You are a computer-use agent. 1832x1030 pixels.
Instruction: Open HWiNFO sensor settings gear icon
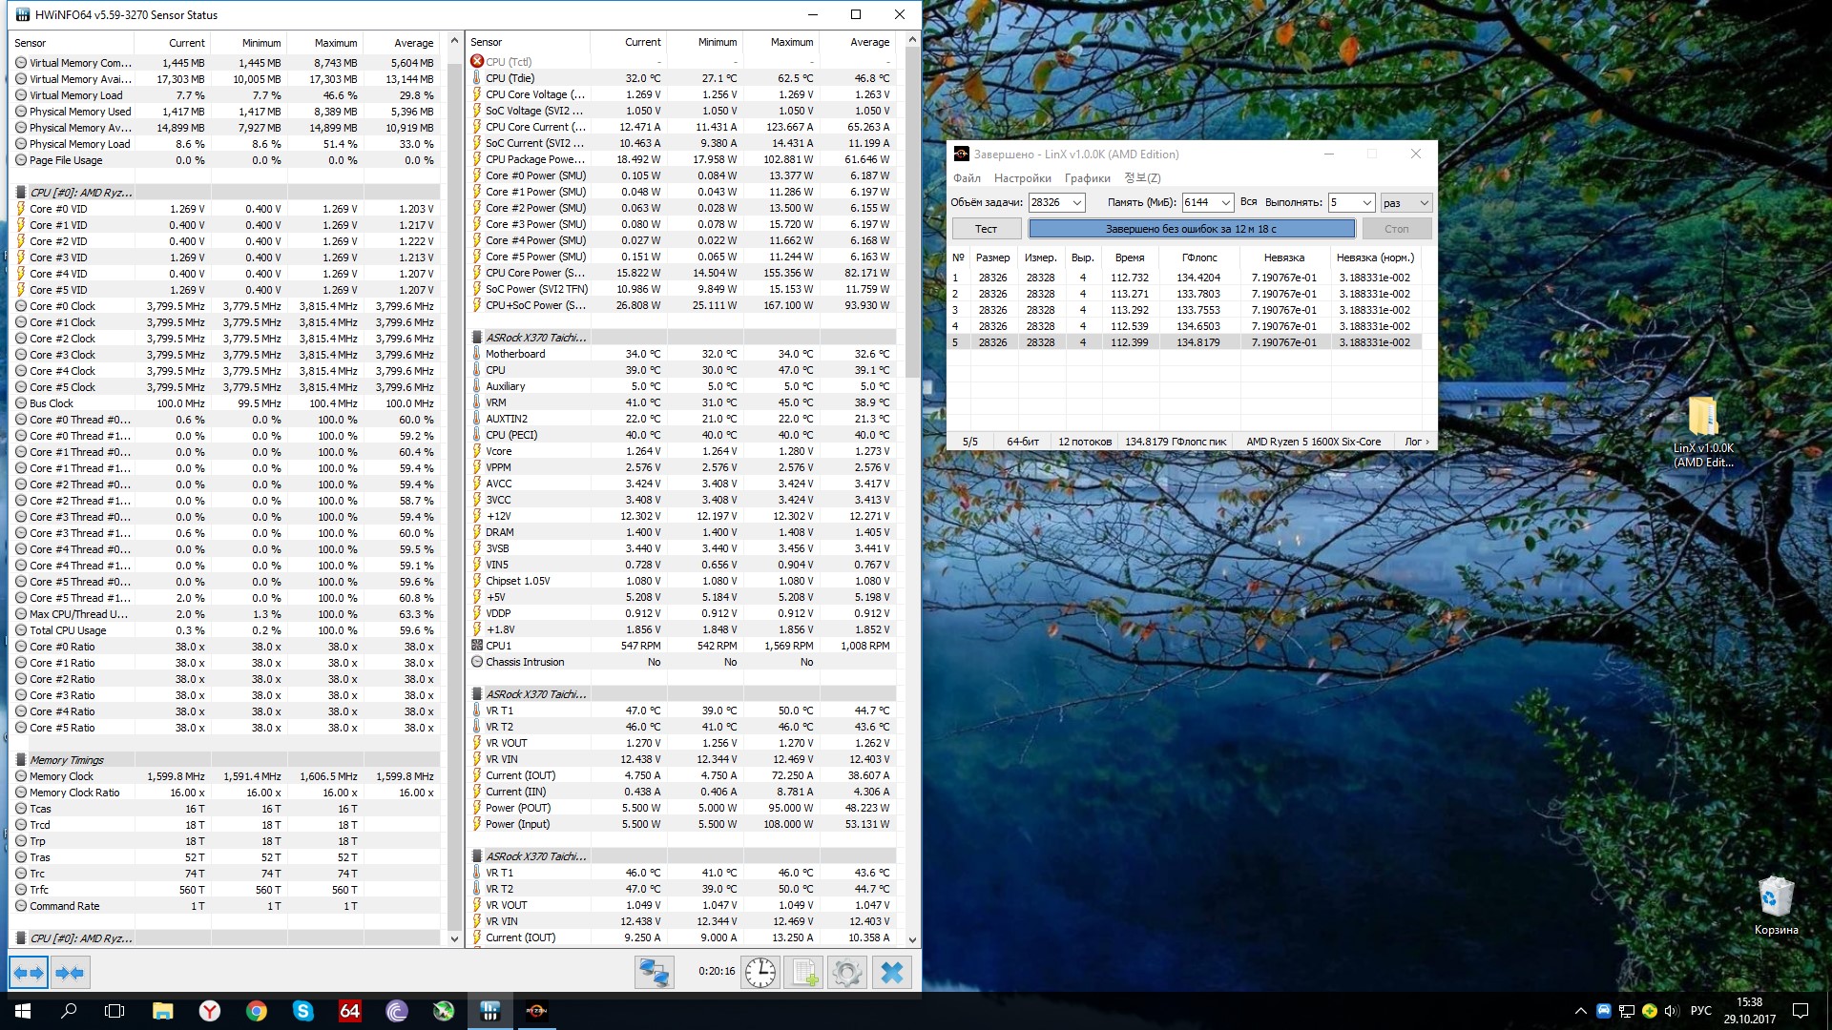click(846, 973)
